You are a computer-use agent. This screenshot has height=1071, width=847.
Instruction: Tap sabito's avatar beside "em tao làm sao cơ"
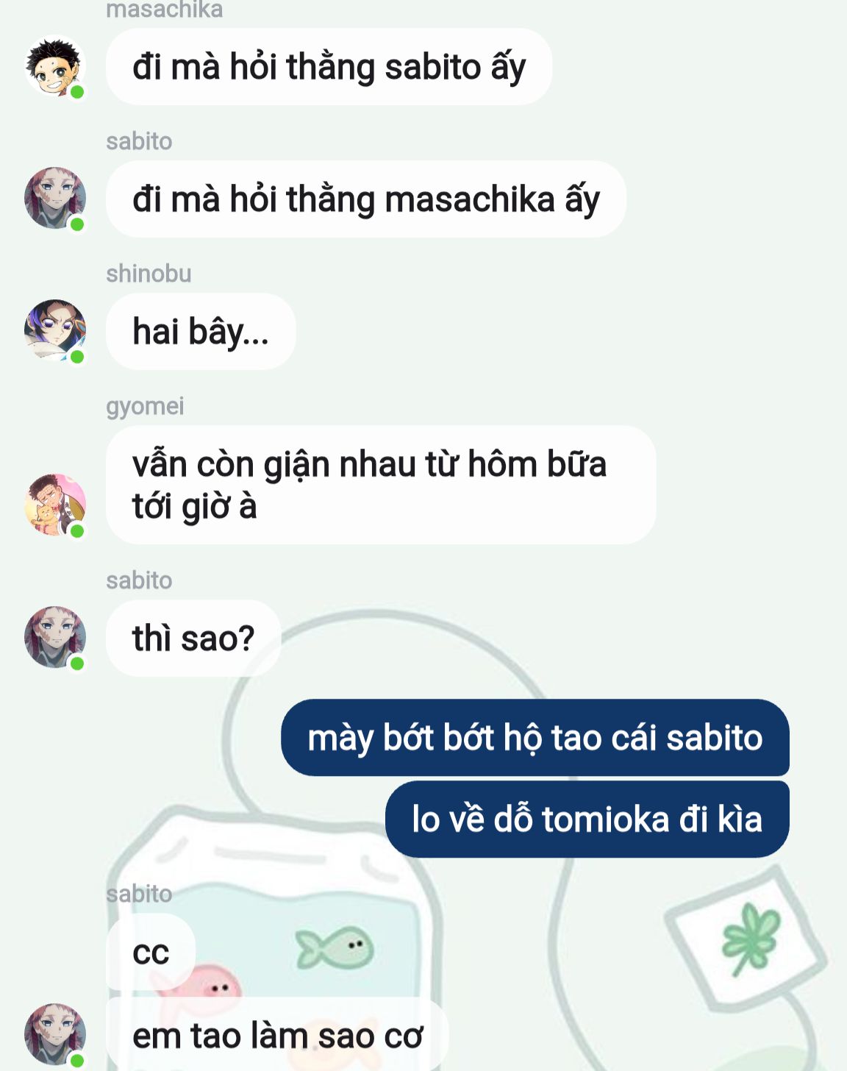pos(55,1034)
